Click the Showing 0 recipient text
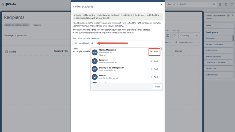 [15, 35]
